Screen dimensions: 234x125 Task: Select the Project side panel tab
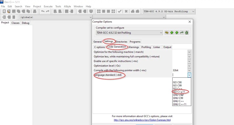5,23
